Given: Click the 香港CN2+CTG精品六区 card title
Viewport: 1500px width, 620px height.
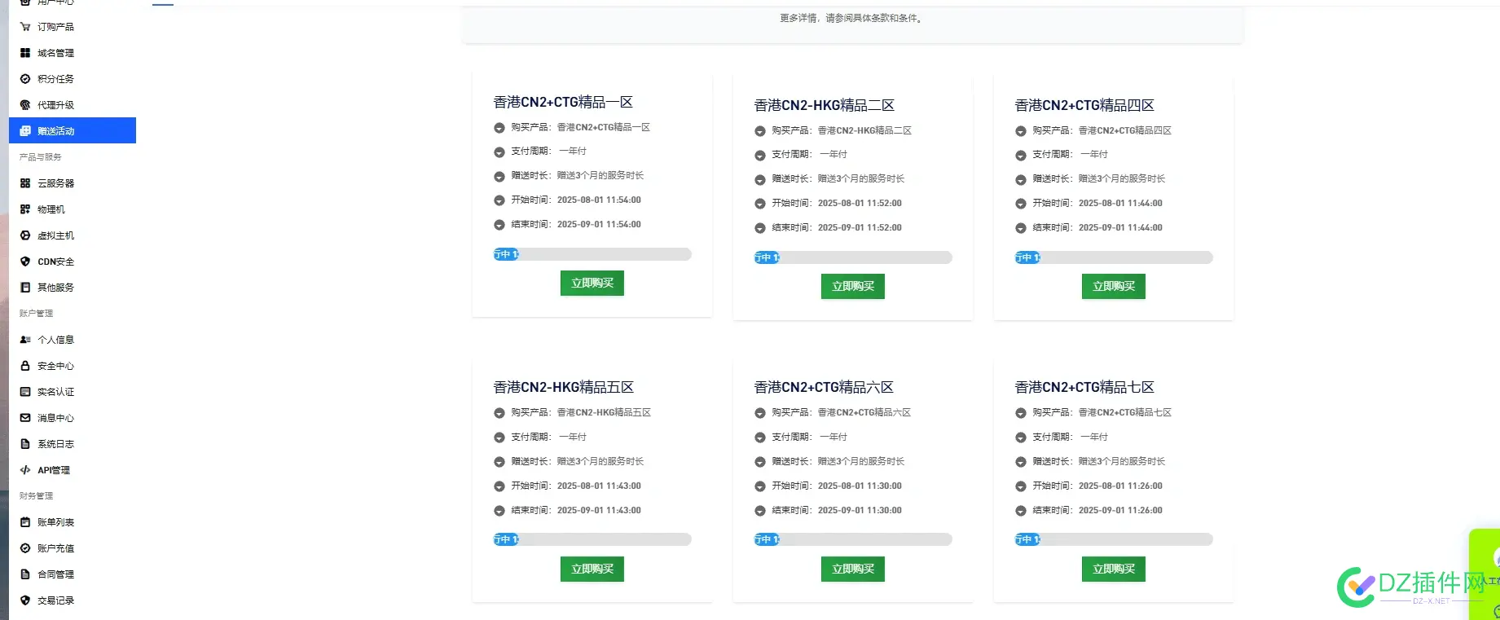Looking at the screenshot, I should point(824,387).
